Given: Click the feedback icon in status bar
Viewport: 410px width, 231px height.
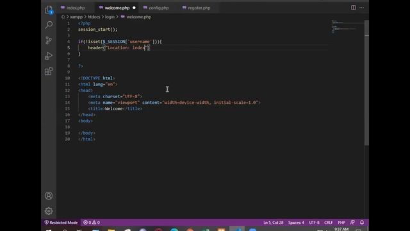Looking at the screenshot, I should tap(352, 223).
